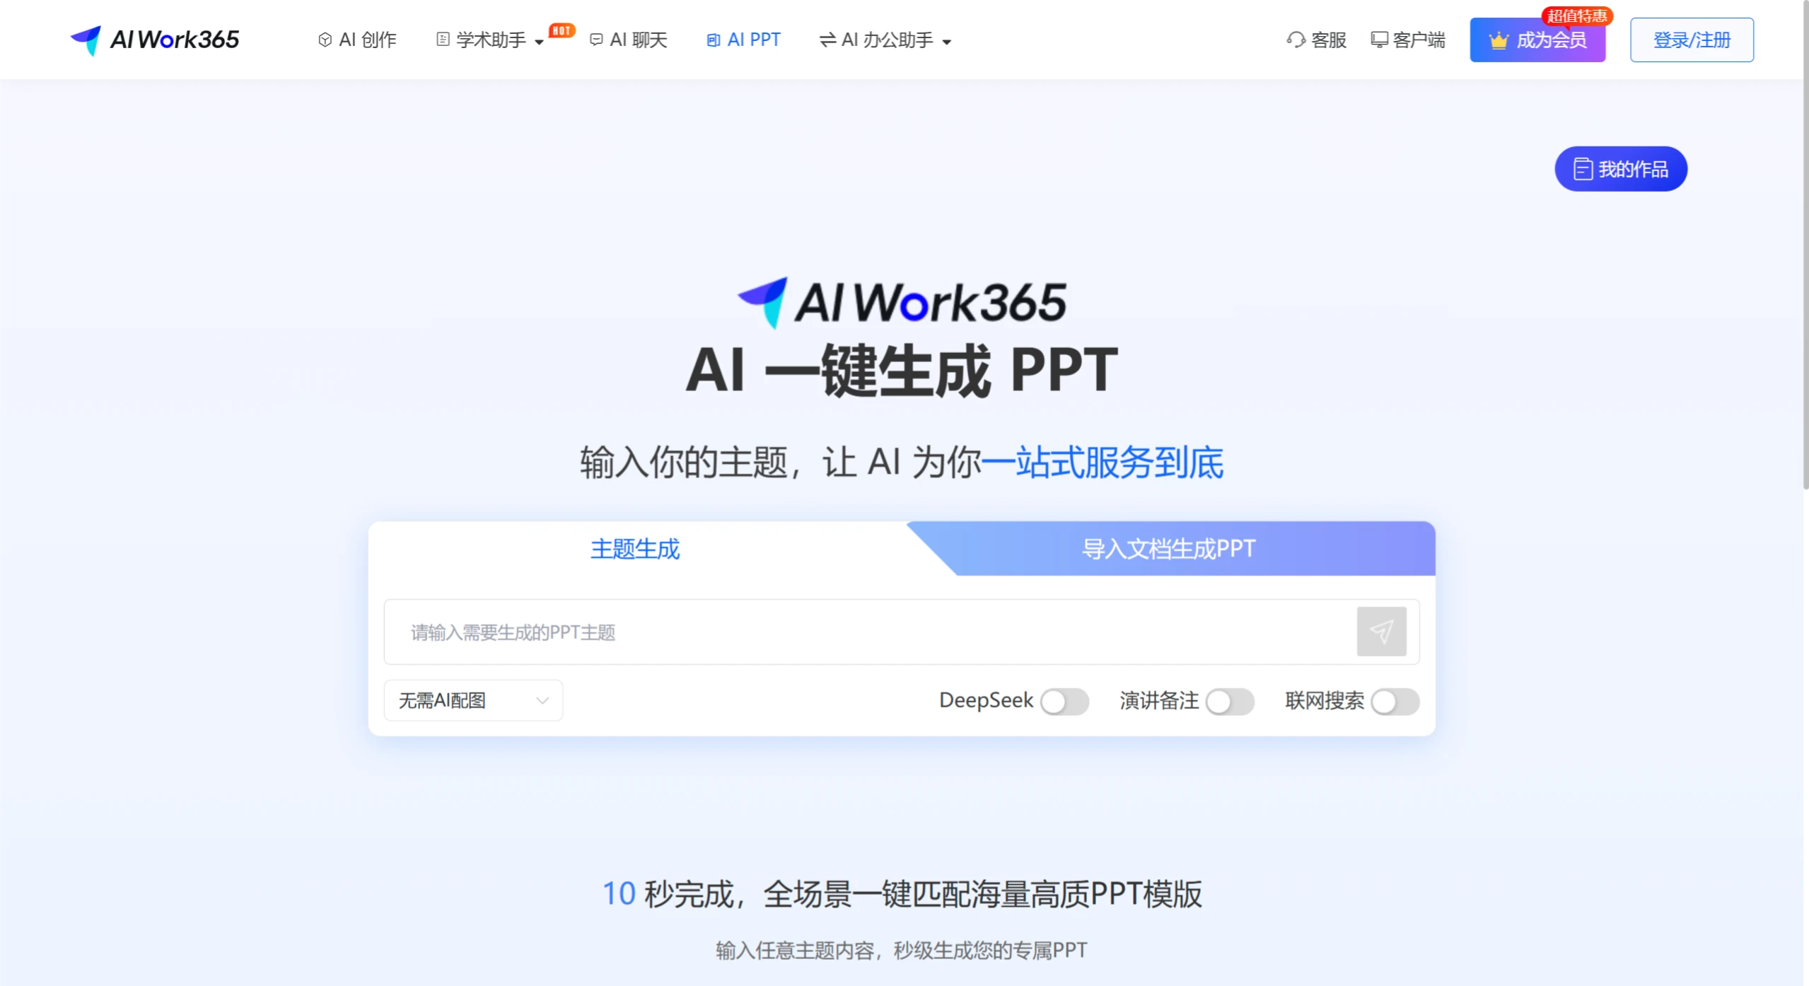This screenshot has width=1809, height=986.
Task: Enable 联网搜索 web search
Action: click(x=1395, y=701)
